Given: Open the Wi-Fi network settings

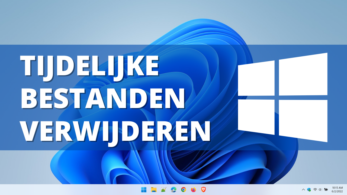Looking at the screenshot, I should (315, 190).
